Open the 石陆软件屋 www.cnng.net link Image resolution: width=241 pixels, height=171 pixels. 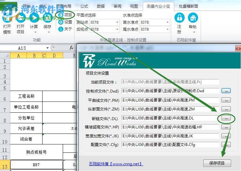[x=116, y=164]
